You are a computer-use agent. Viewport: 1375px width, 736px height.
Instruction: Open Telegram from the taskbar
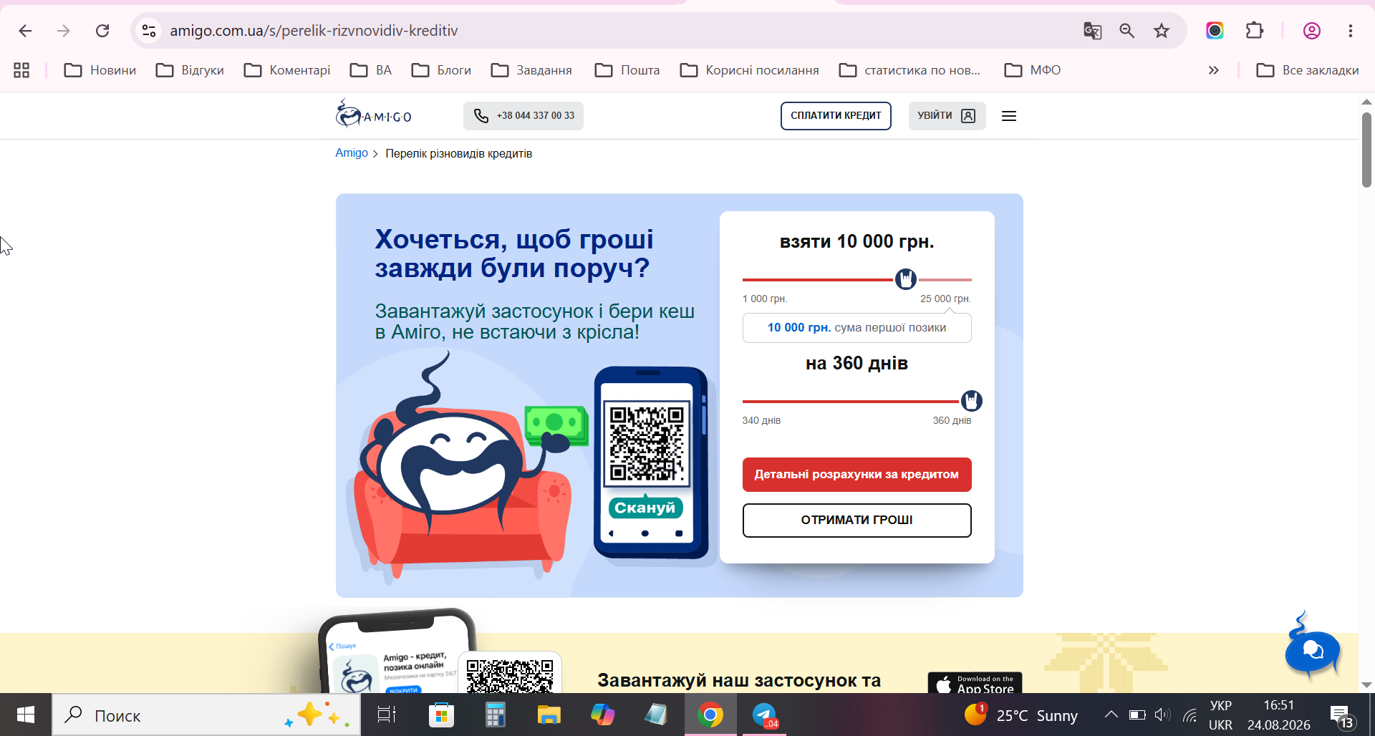764,715
